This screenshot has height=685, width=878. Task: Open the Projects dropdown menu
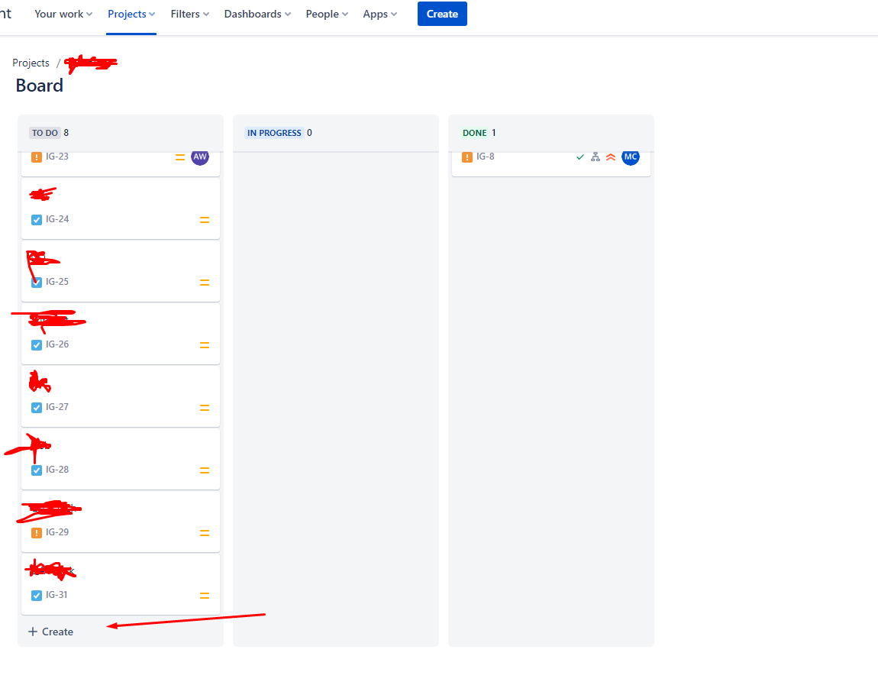point(131,14)
